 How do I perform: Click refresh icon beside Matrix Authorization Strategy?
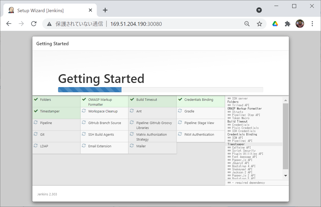coord(132,134)
